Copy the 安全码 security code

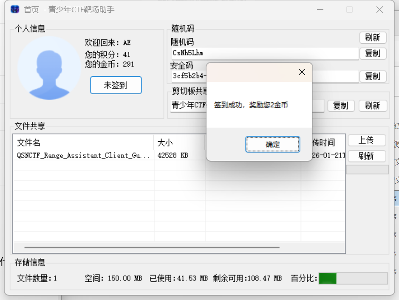click(x=373, y=76)
